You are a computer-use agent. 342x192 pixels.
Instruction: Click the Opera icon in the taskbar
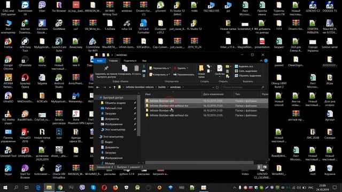pos(104,187)
